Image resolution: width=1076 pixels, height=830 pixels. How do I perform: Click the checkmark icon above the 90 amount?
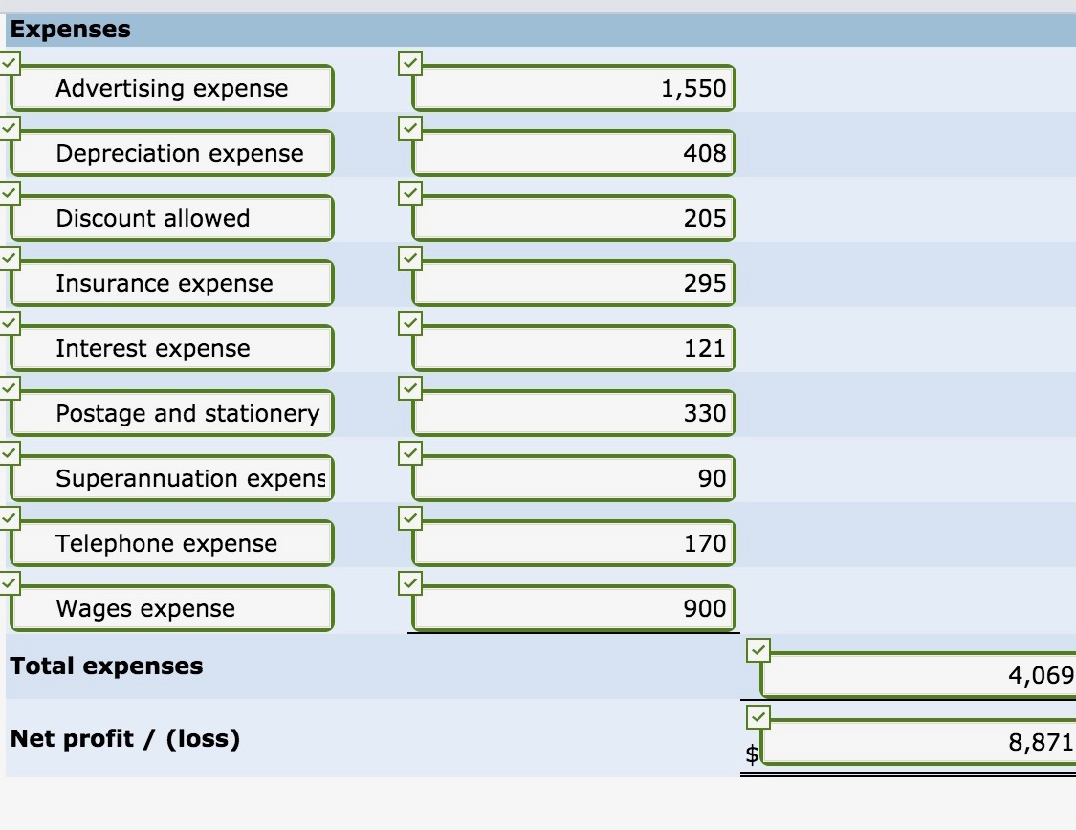click(410, 452)
